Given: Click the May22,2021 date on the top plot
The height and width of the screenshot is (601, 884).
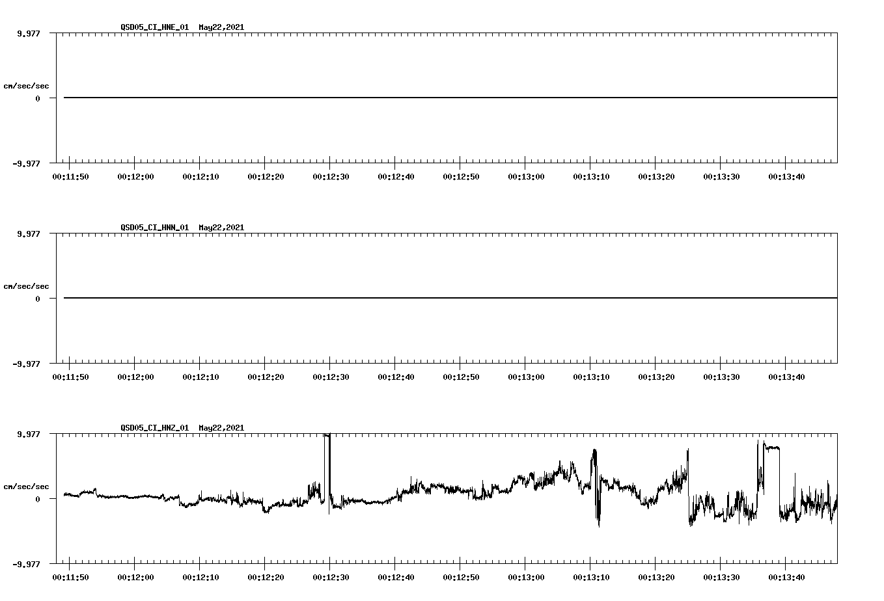Looking at the screenshot, I should [221, 27].
